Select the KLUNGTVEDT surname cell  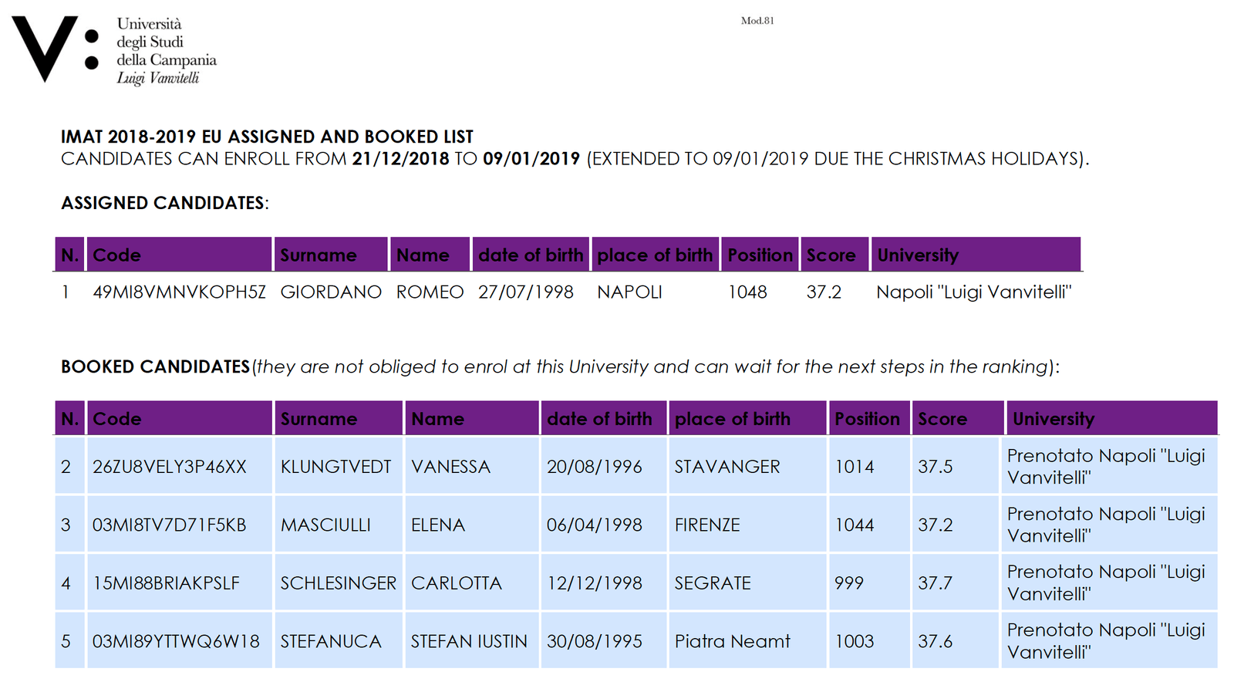pyautogui.click(x=335, y=467)
